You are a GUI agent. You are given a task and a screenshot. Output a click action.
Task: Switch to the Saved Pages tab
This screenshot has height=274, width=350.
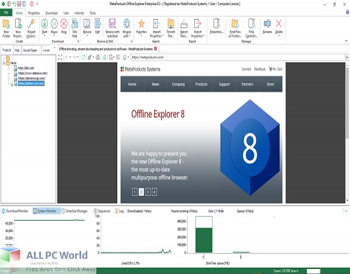point(30,50)
